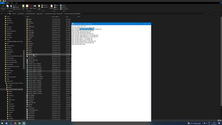The height and width of the screenshot is (125, 222).
Task: Click Paste shortcut in the ribbon
Action: coord(17,9)
